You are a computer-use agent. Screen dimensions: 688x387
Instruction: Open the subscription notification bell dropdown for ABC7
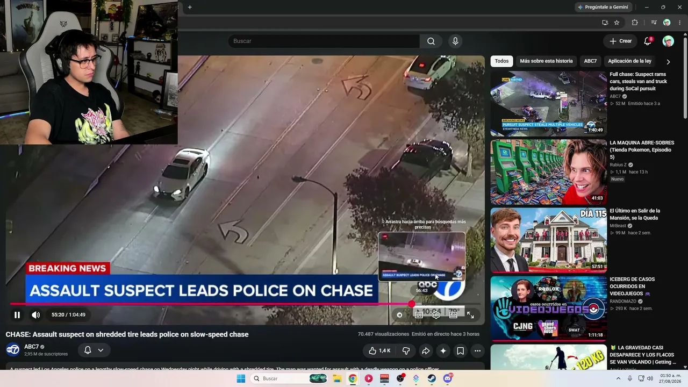pyautogui.click(x=94, y=350)
